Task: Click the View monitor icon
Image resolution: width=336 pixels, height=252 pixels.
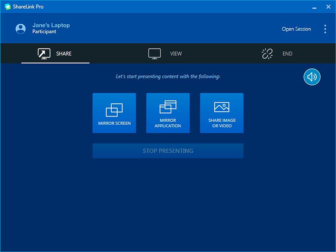Action: pyautogui.click(x=154, y=53)
